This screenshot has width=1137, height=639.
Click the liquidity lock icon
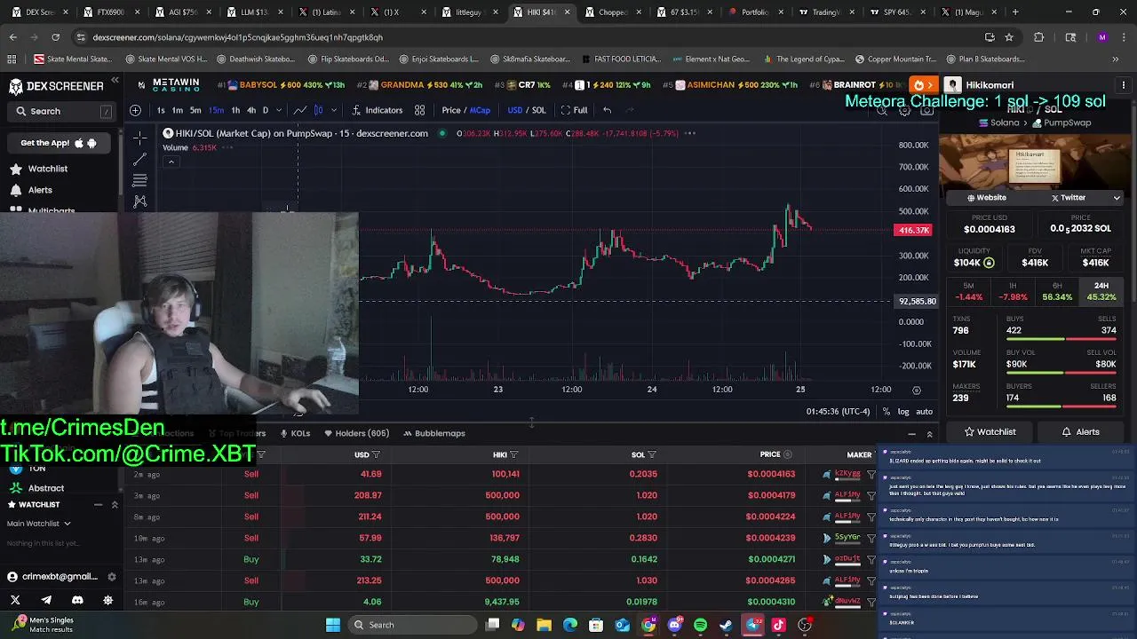(x=989, y=263)
